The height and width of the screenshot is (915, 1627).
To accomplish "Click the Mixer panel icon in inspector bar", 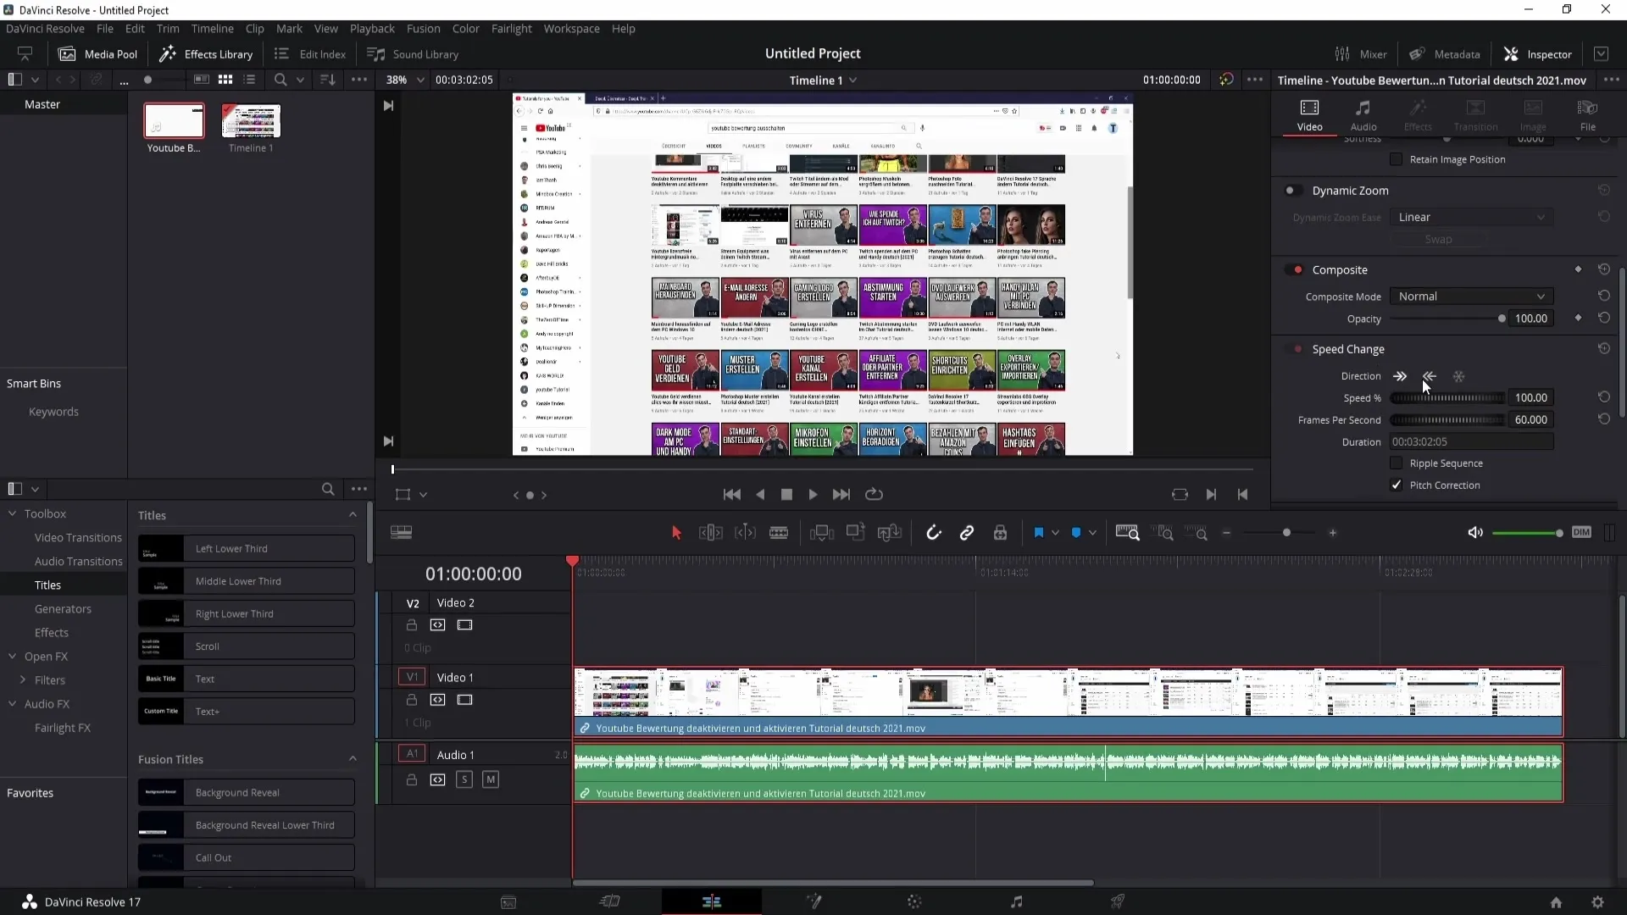I will [x=1342, y=53].
